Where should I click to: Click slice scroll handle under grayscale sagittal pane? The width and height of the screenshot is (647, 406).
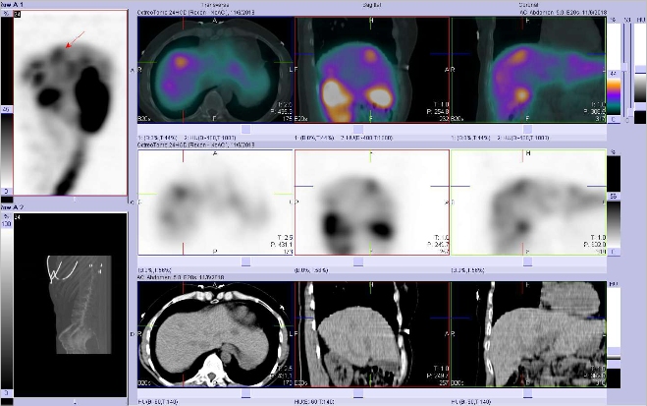point(358,261)
